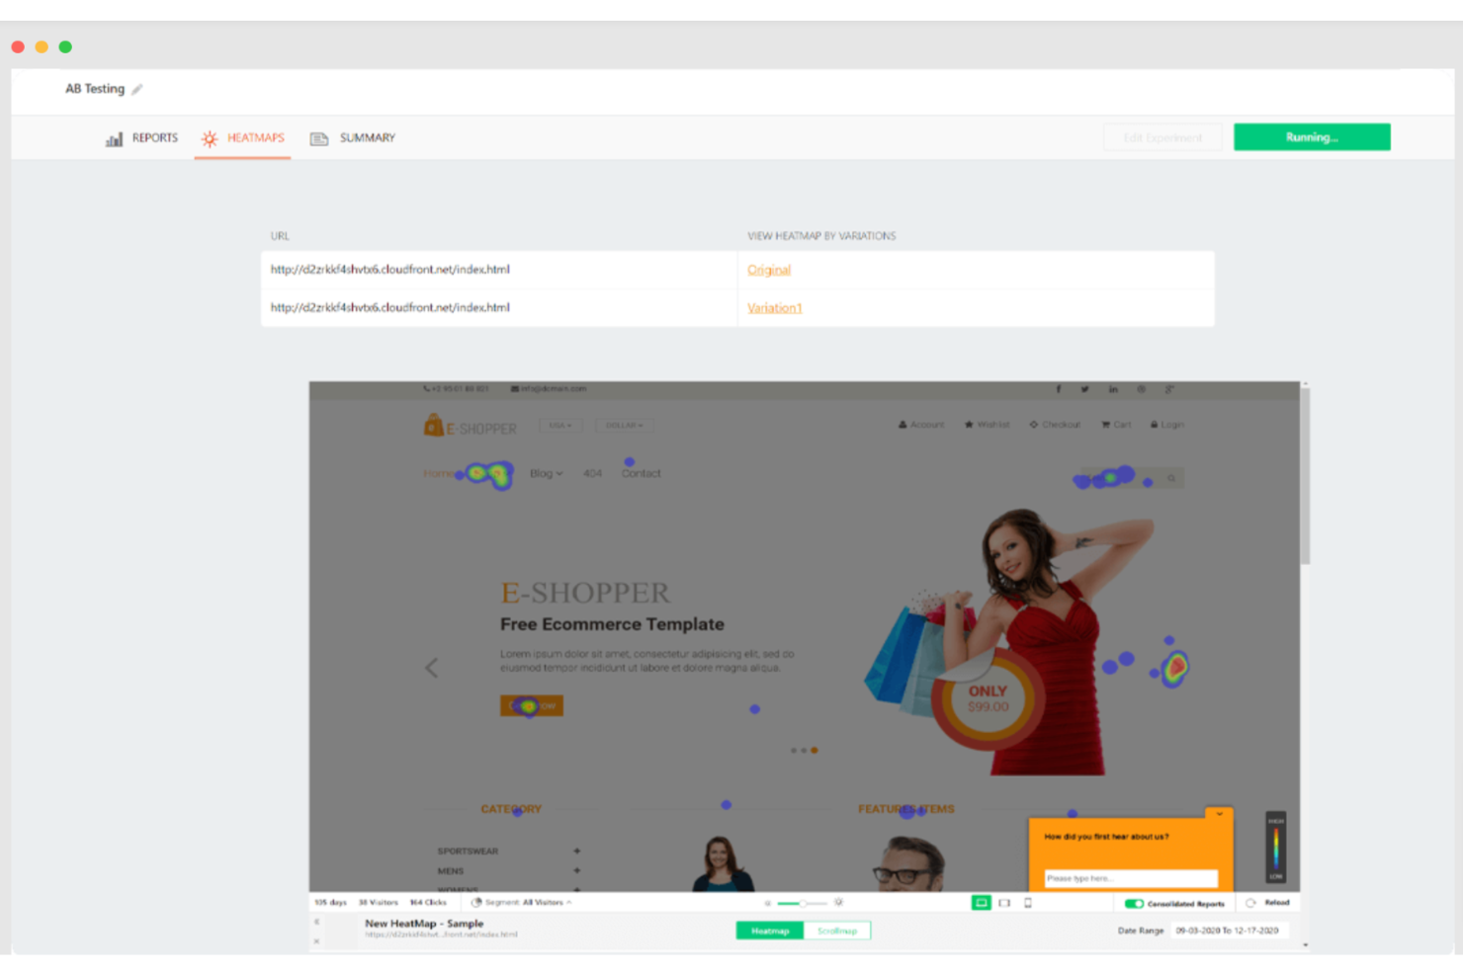Viewport: 1463px width, 975px height.
Task: View heatmap for Variation1
Action: (775, 307)
